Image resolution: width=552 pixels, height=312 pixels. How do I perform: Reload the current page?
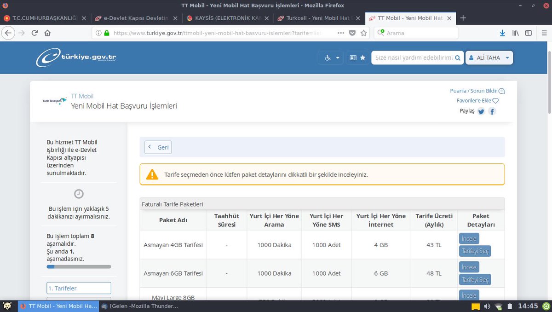tap(34, 33)
